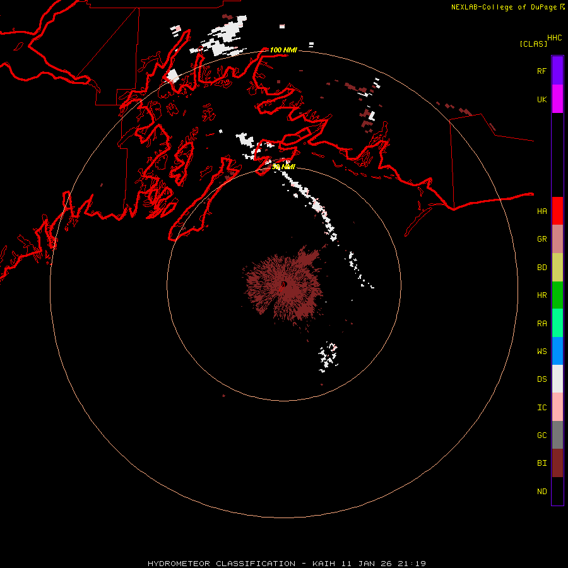
Task: Click the '11 JAN 26' date in the caption
Action: coord(367,564)
